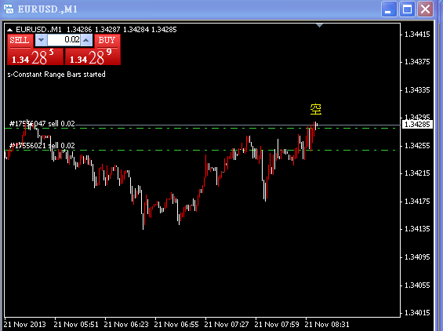This screenshot has height=331, width=443.
Task: Decrease lot volume with the down arrow
Action: tap(42, 40)
